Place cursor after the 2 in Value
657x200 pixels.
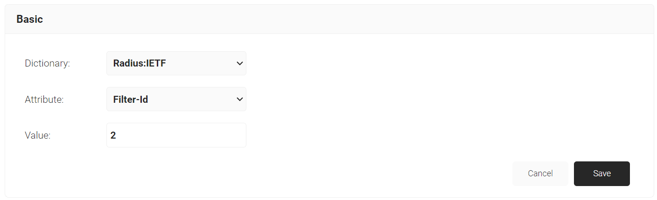click(117, 135)
